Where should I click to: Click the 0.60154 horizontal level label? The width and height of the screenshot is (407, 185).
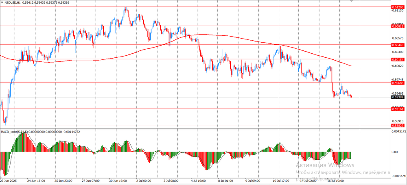click(398, 59)
